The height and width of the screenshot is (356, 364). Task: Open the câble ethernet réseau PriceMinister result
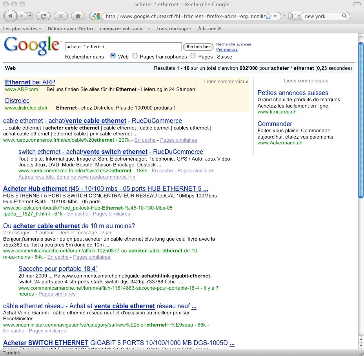100,306
